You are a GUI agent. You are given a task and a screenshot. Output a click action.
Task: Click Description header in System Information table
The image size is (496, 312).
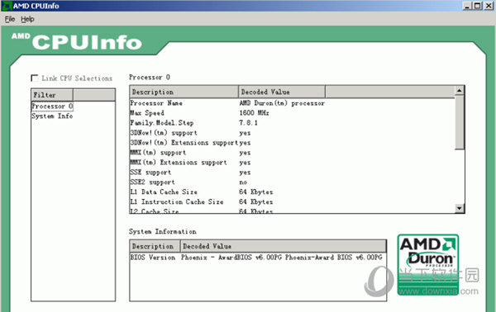(x=155, y=246)
